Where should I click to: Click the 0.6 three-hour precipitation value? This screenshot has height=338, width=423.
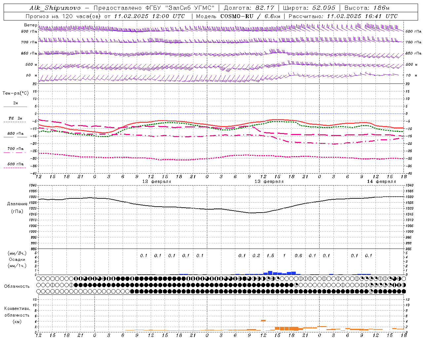298,255
